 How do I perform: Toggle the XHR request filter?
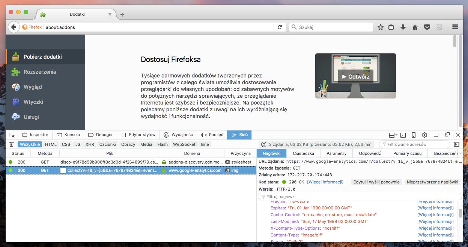point(90,144)
